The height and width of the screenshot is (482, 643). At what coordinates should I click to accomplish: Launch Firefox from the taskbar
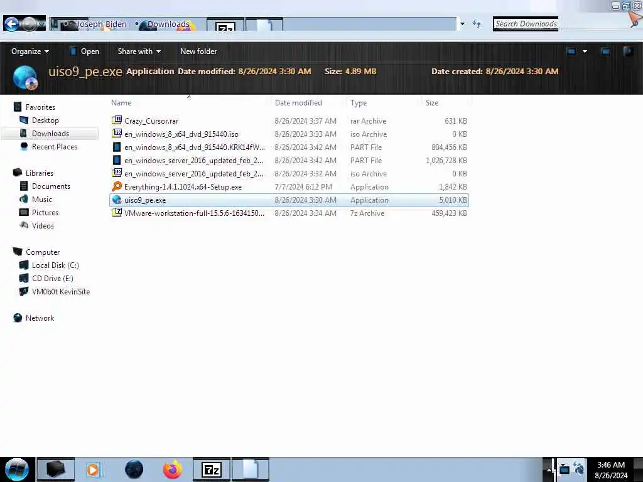(x=172, y=469)
